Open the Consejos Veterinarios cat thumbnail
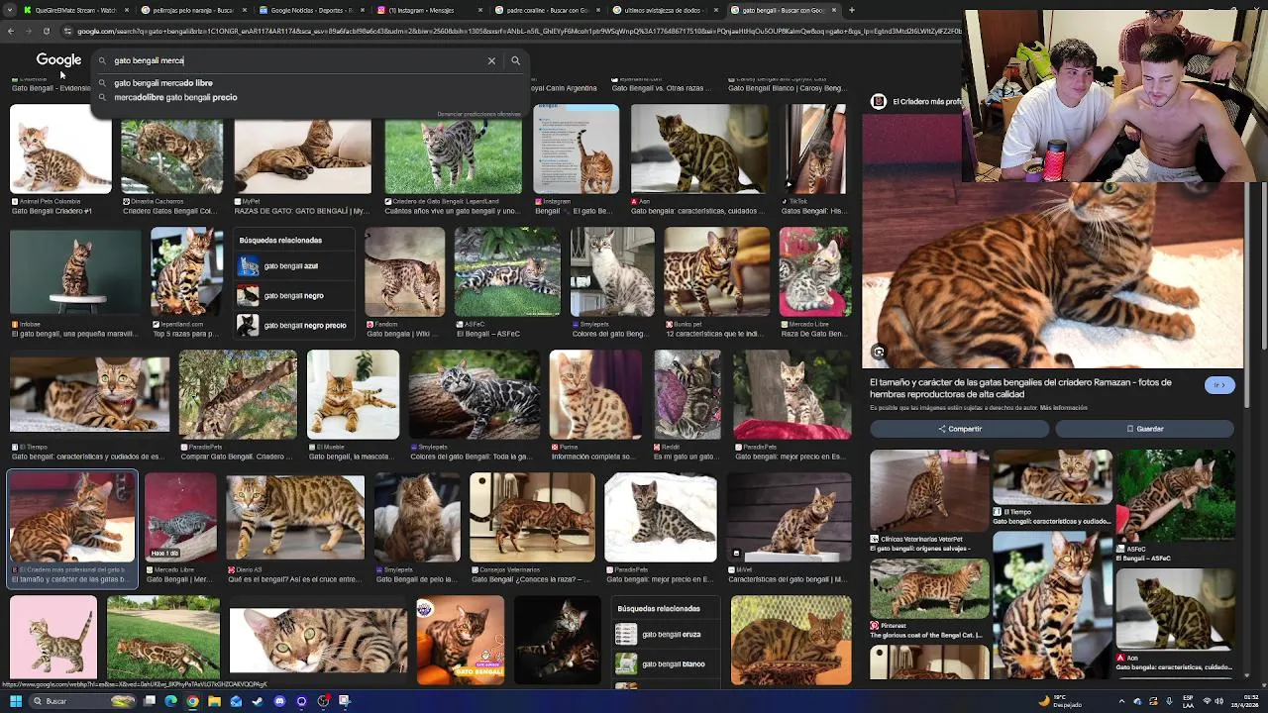1268x713 pixels. [x=532, y=517]
